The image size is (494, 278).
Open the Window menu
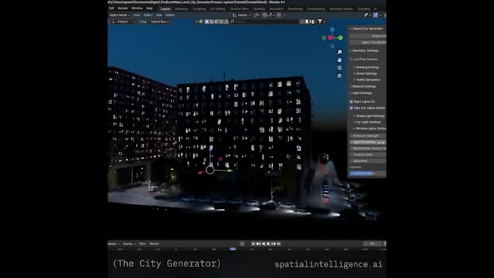coord(137,8)
